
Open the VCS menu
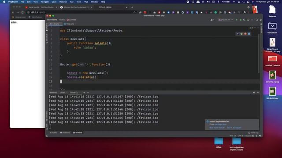86,2
